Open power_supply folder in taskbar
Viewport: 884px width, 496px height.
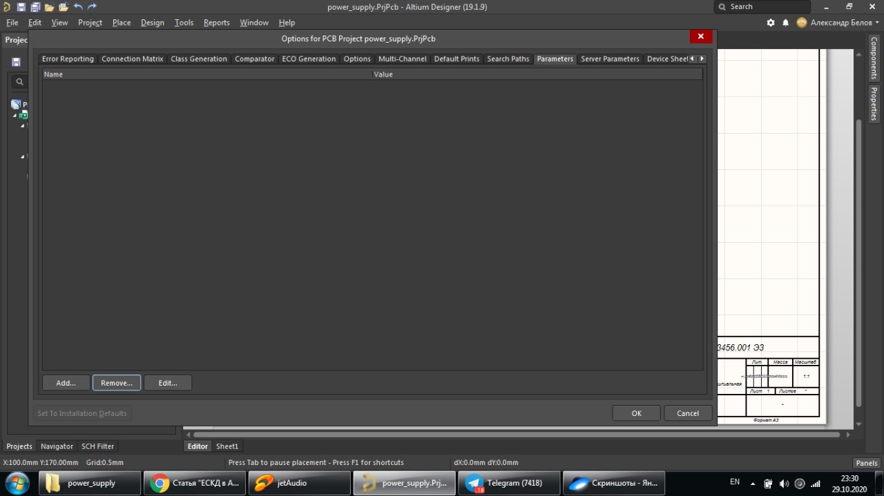click(x=90, y=483)
